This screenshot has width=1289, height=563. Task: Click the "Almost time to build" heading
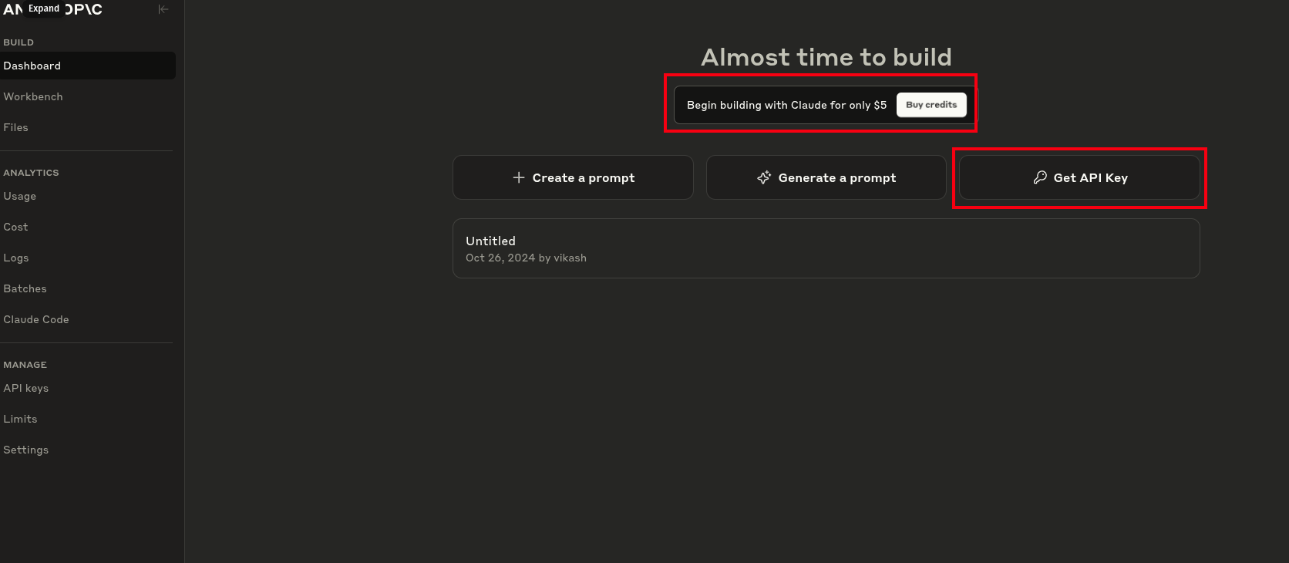pos(826,57)
